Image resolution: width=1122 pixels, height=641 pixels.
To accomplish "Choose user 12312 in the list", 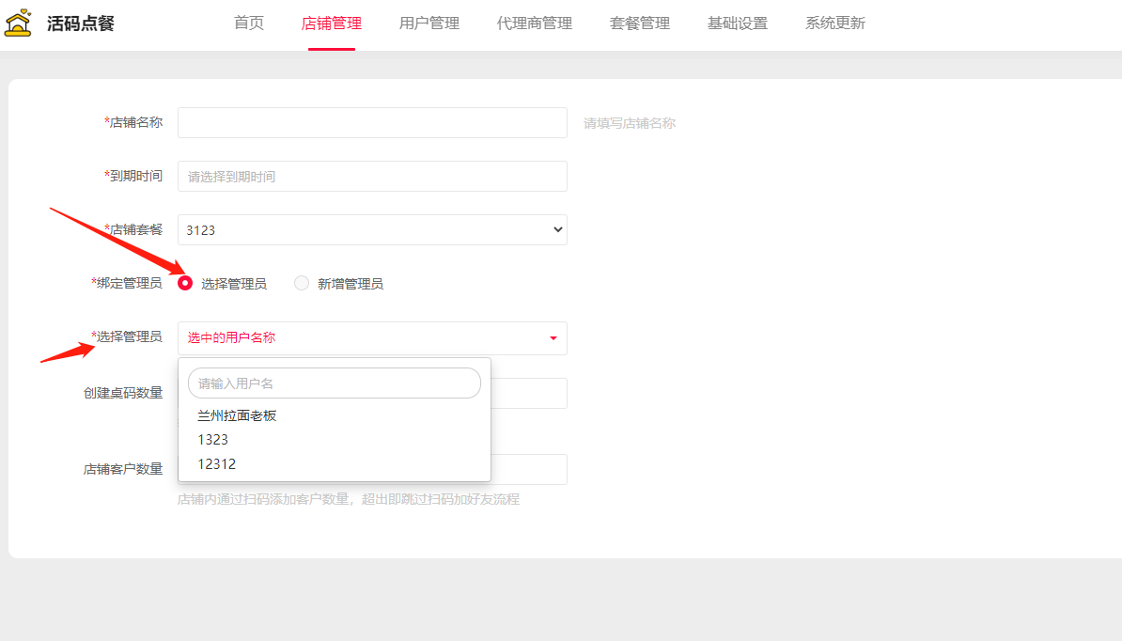I will 217,464.
